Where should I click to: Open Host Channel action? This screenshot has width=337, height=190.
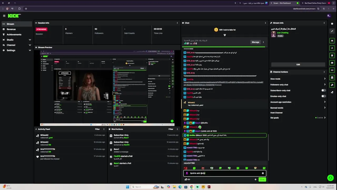276,113
